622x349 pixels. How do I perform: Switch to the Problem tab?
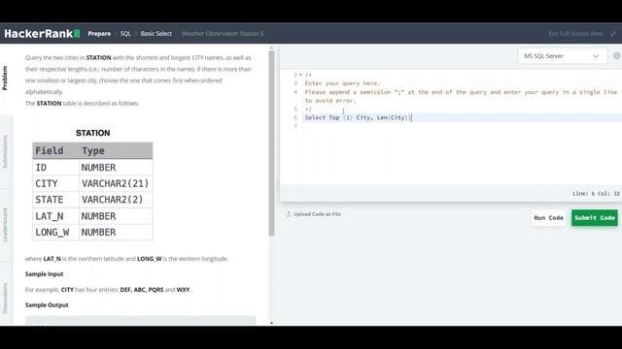pyautogui.click(x=5, y=78)
